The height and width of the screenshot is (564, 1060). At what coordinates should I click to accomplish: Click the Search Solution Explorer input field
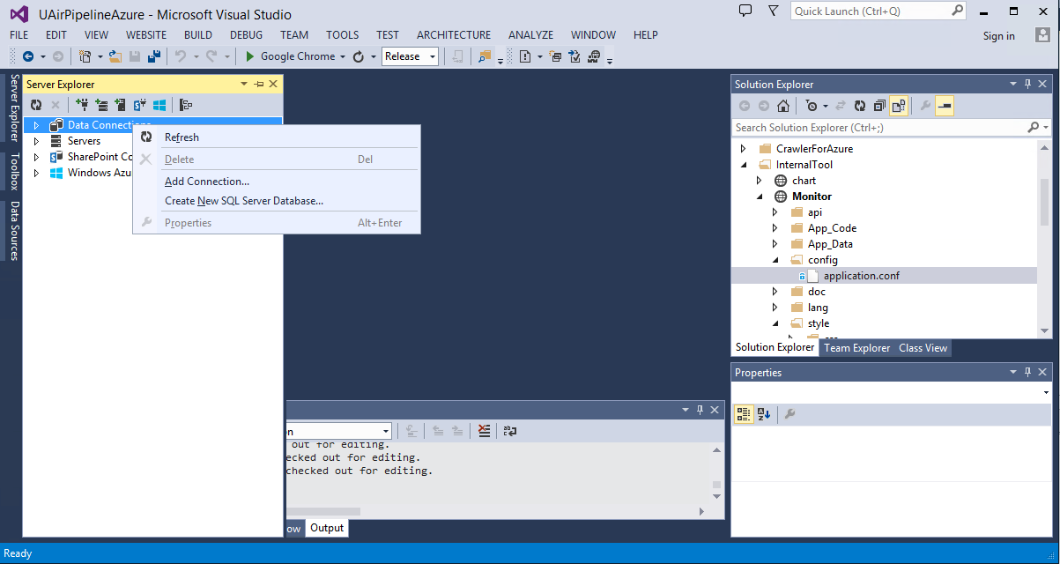[877, 128]
